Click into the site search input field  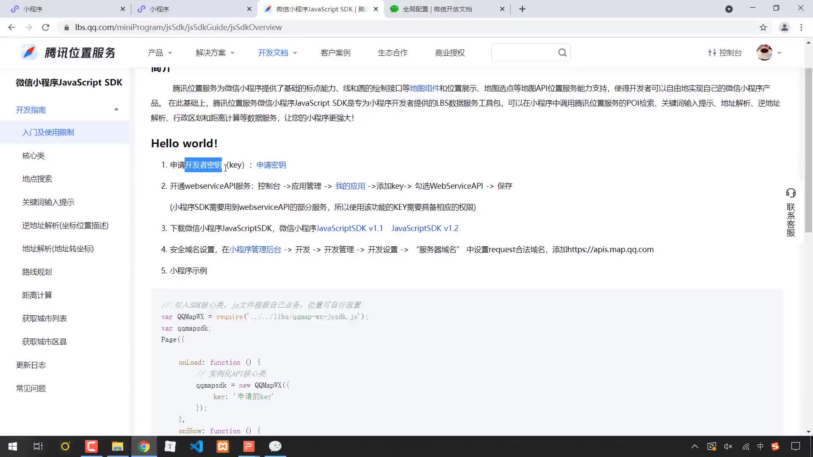point(524,52)
